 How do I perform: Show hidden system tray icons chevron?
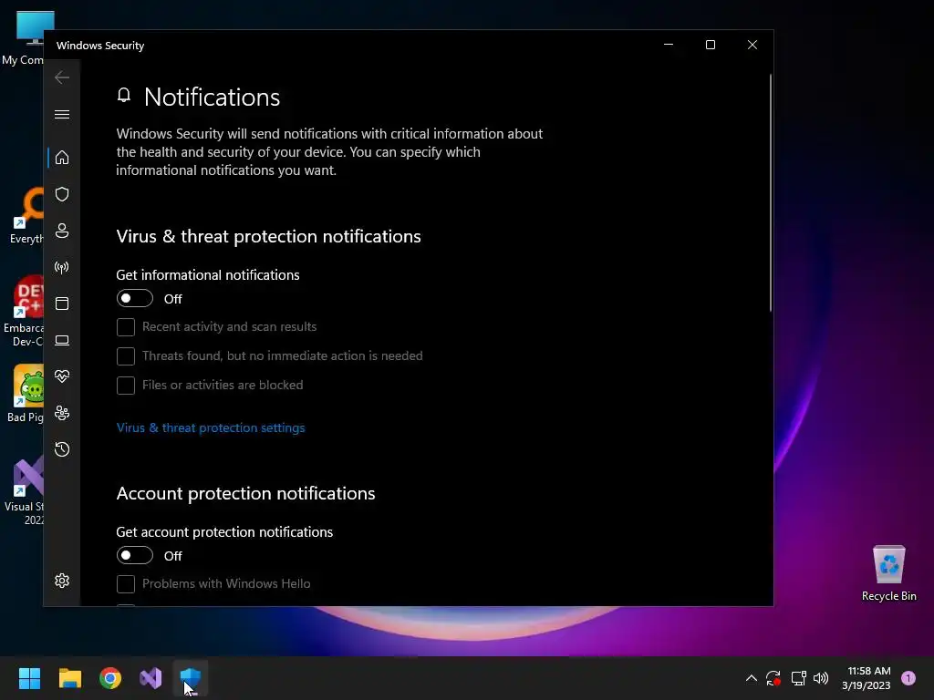point(752,678)
